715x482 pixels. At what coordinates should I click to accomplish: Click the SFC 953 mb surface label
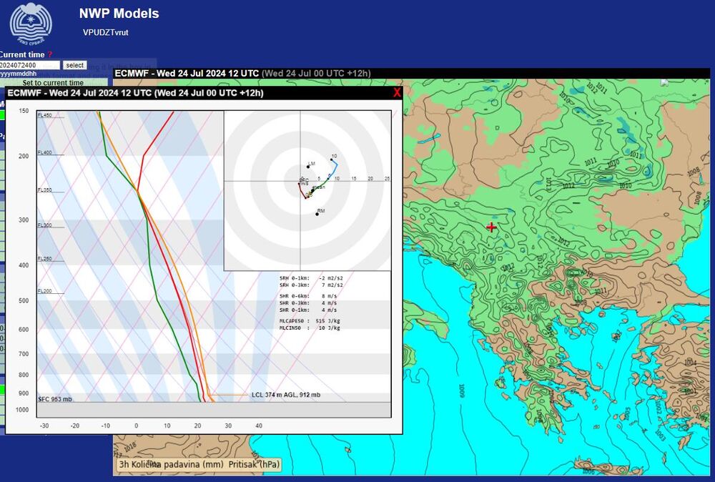point(55,398)
